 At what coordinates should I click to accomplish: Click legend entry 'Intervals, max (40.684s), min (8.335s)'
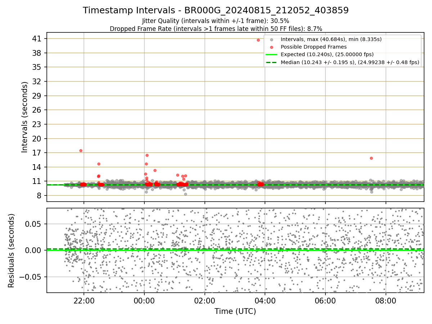coord(331,39)
